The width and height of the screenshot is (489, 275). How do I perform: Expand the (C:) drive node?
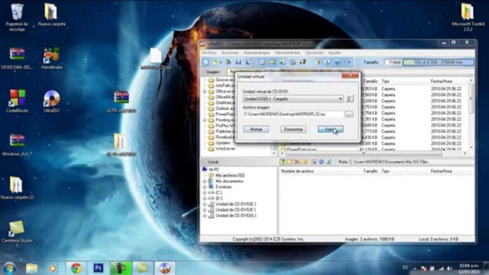[204, 193]
